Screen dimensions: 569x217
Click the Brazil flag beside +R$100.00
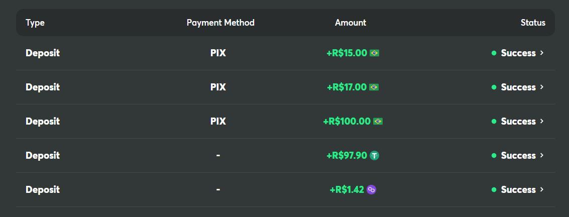[x=378, y=121]
